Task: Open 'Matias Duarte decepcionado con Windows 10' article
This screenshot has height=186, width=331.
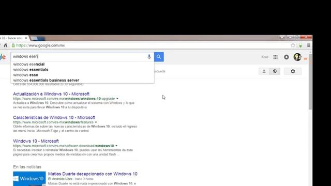Action: (x=93, y=174)
